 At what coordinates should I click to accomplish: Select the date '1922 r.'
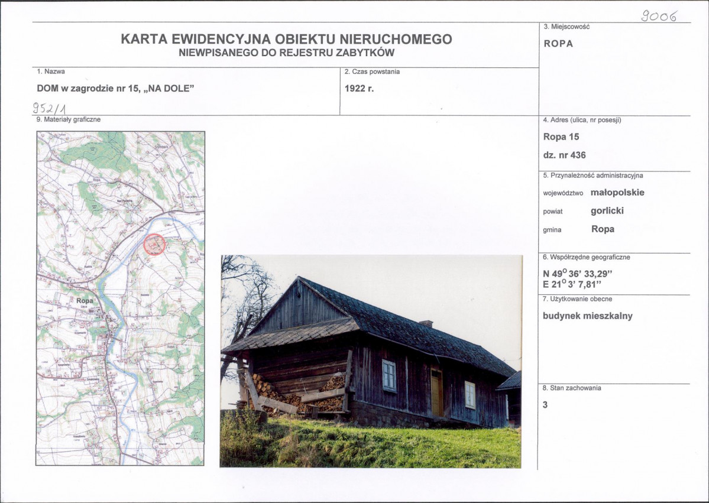tap(360, 89)
